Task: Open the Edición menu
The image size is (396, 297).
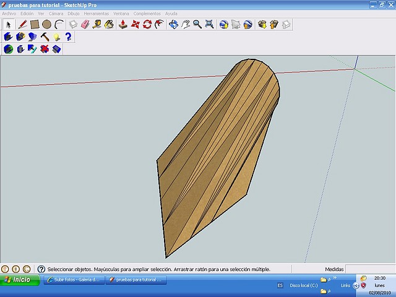Action: point(27,14)
